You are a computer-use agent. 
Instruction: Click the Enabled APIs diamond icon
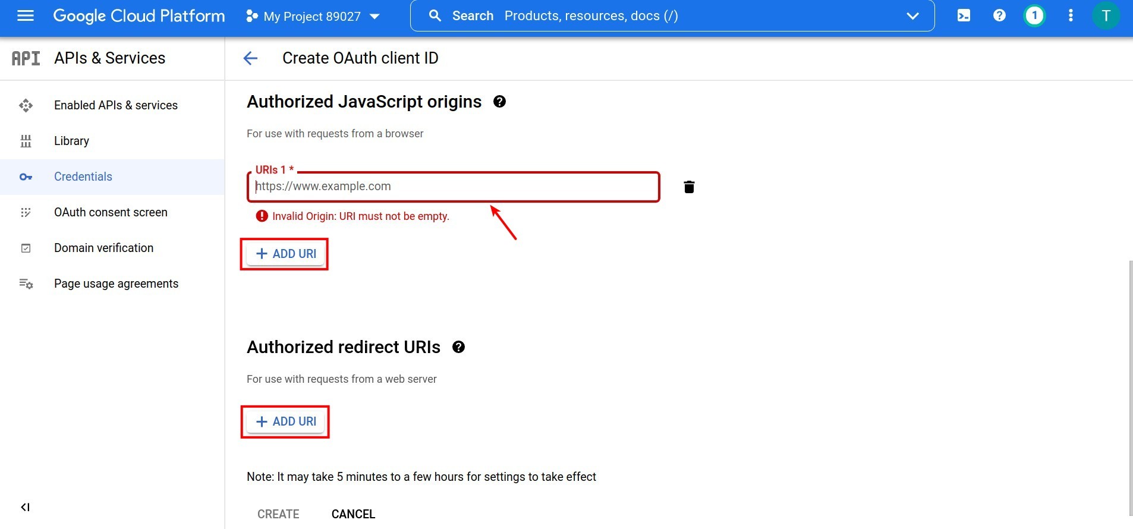(26, 106)
